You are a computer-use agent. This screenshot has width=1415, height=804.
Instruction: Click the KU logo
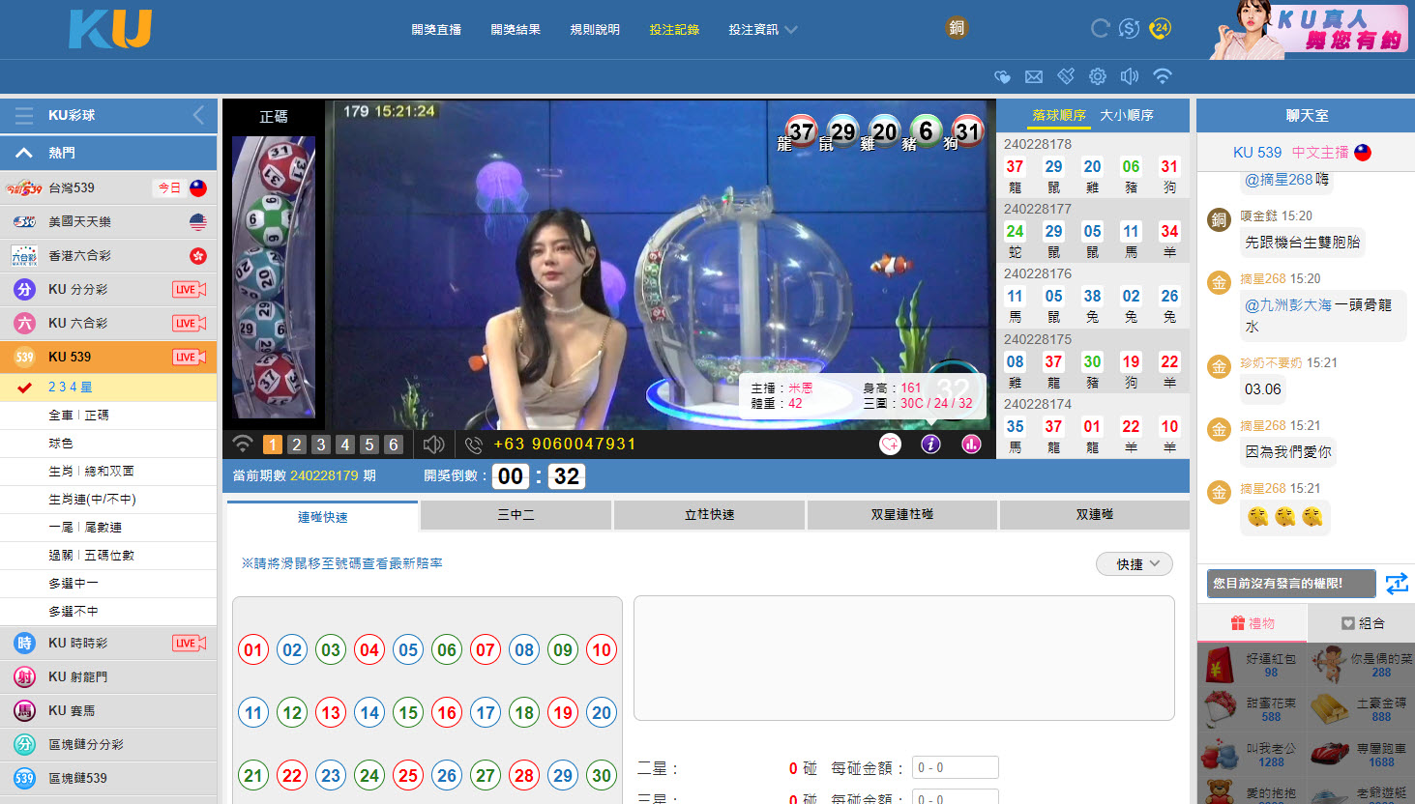click(x=110, y=30)
